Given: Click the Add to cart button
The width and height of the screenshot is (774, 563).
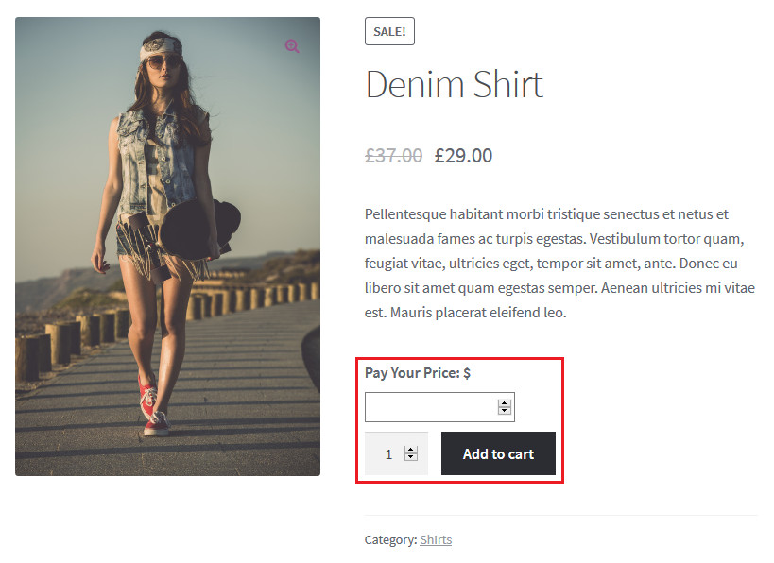Looking at the screenshot, I should [498, 453].
